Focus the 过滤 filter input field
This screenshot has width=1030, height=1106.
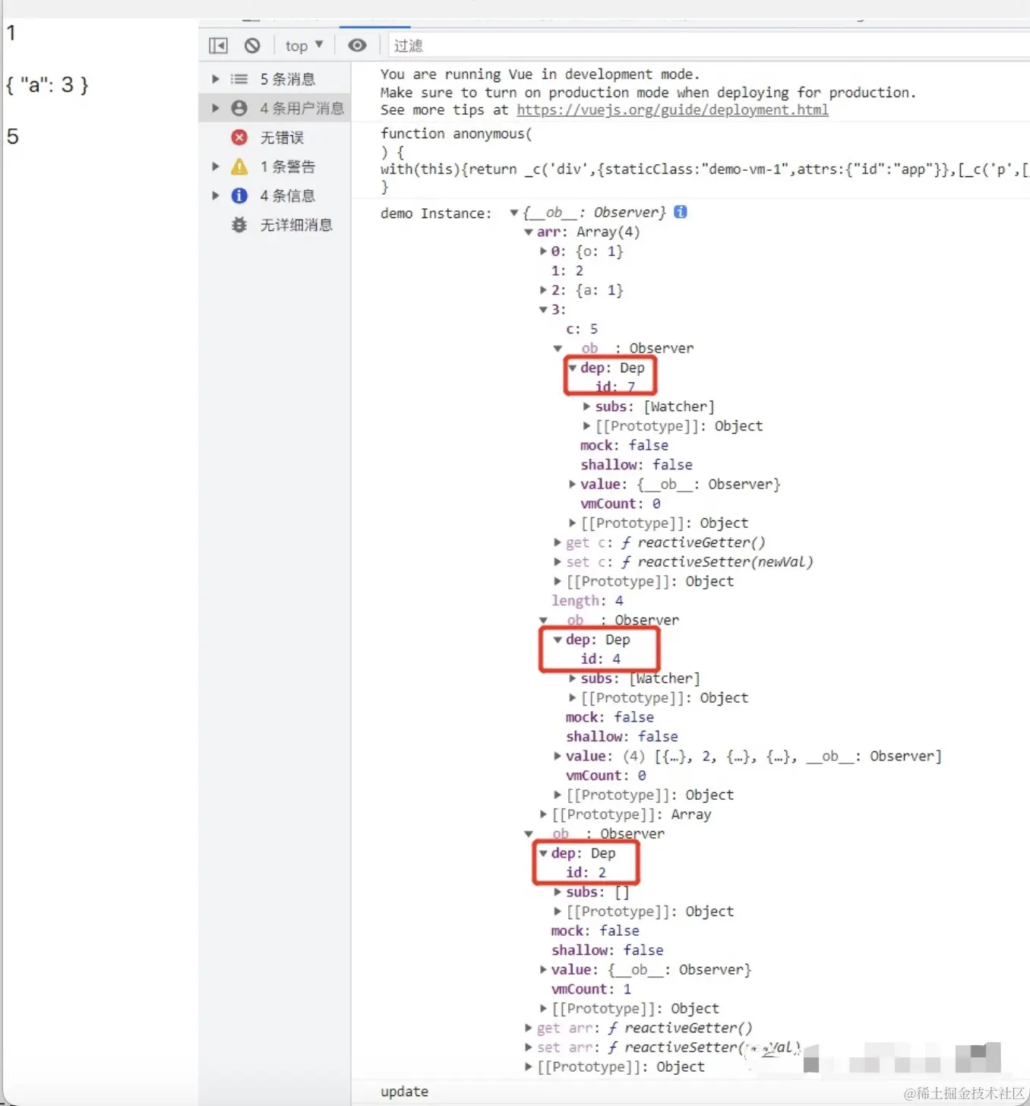(709, 46)
